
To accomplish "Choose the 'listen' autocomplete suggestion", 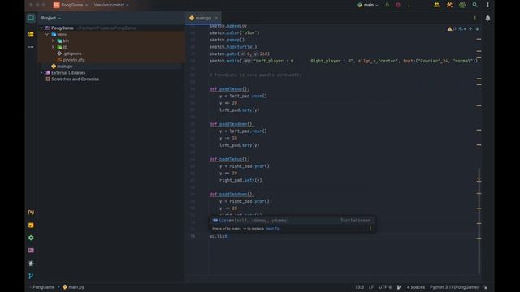I will click(x=292, y=220).
